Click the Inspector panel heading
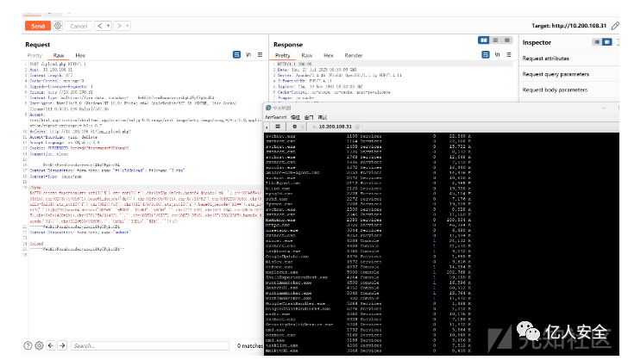Viewport: 628px width, 360px height. (537, 42)
